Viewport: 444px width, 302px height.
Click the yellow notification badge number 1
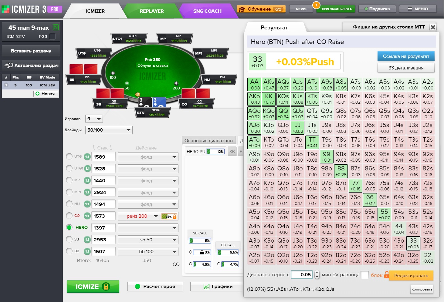(316, 5)
